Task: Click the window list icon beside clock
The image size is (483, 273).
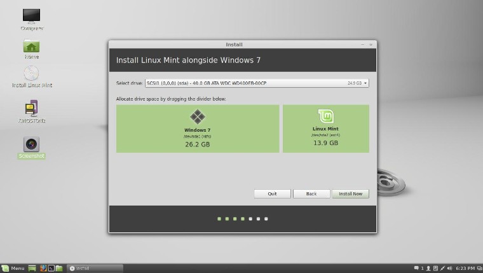Action: point(480,269)
